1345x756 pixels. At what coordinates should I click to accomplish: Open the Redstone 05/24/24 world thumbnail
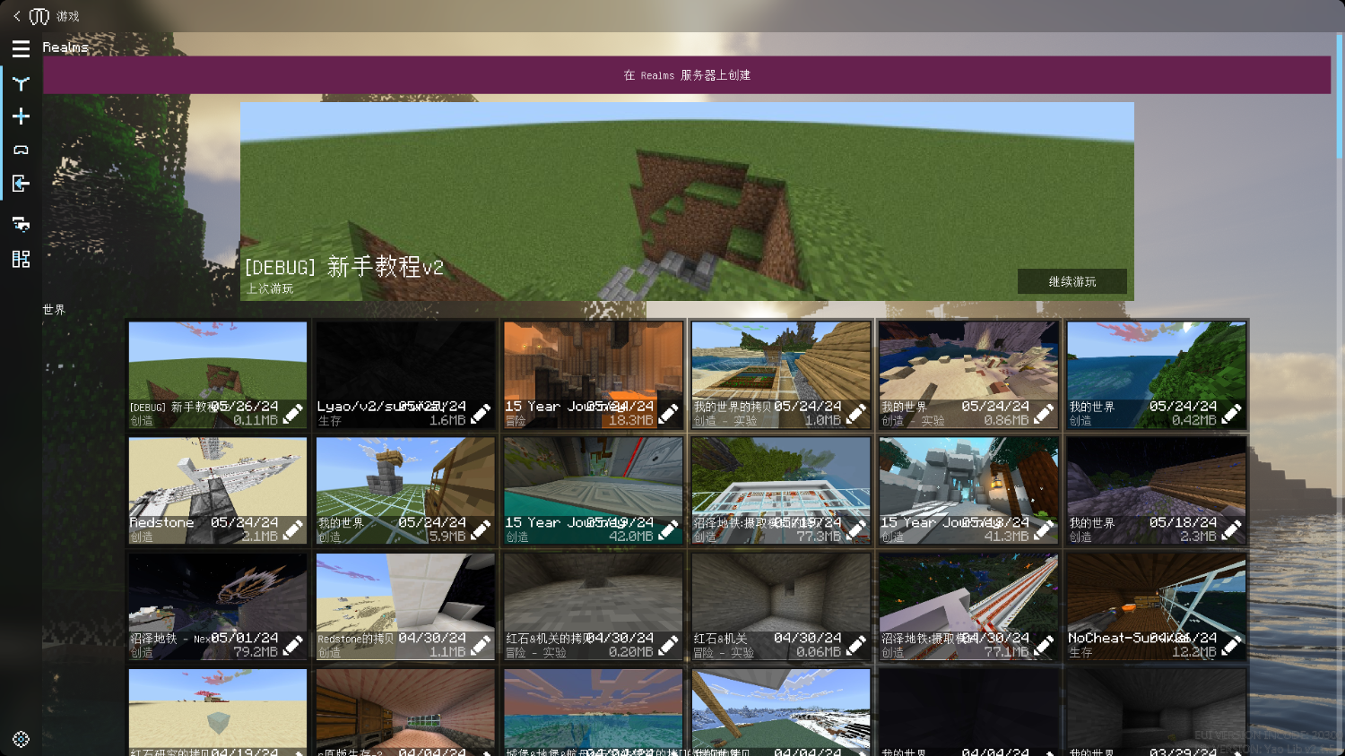(x=218, y=490)
